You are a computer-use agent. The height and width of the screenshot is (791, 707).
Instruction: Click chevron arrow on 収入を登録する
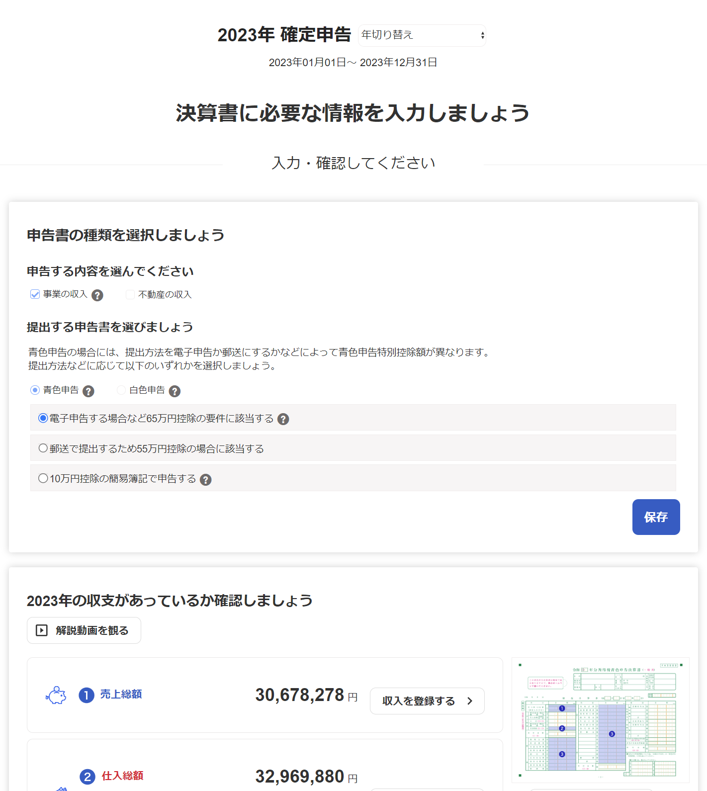tap(470, 701)
